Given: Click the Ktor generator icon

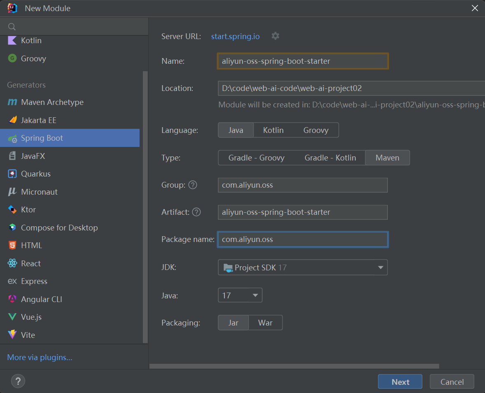Looking at the screenshot, I should (x=12, y=209).
